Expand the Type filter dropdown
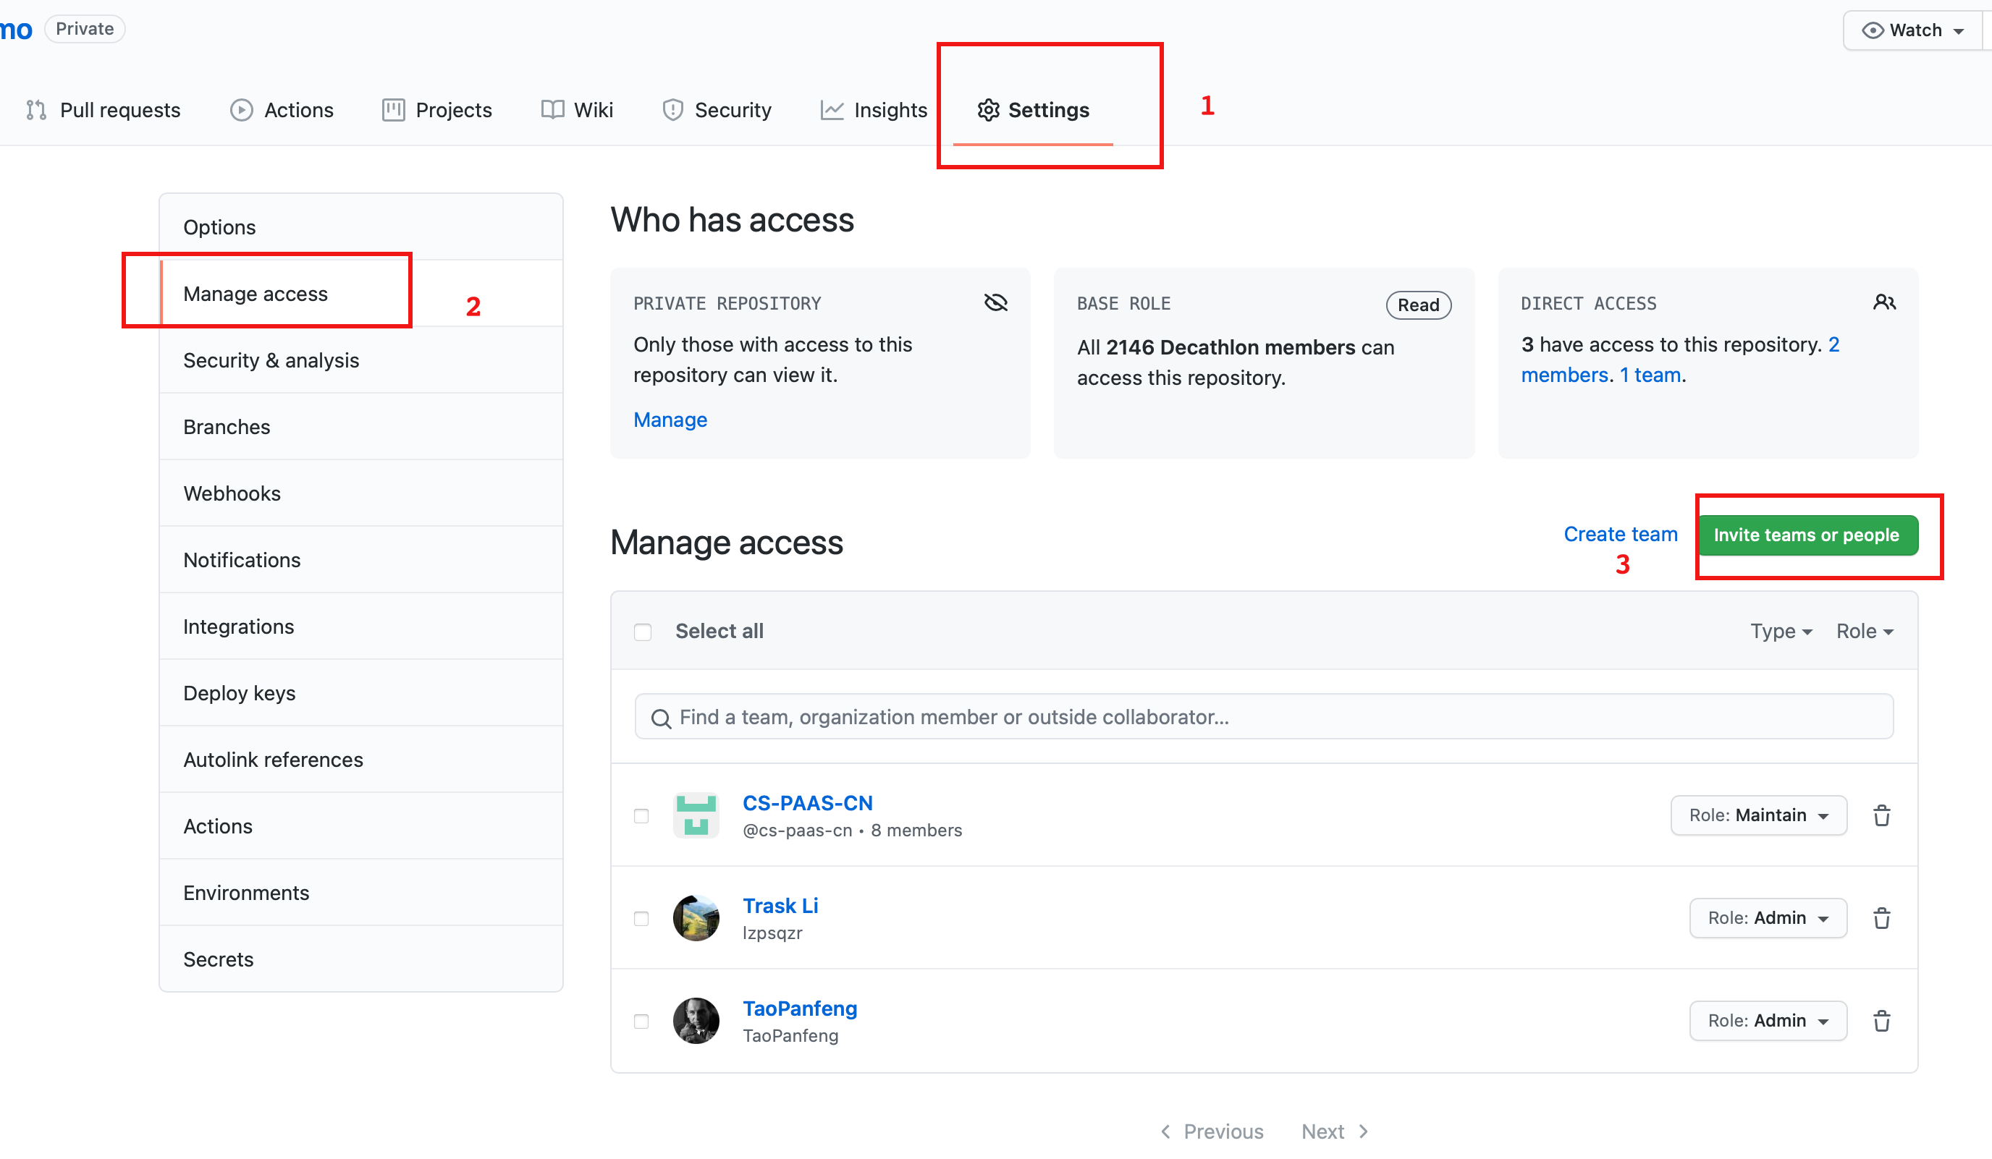The image size is (1992, 1159). click(x=1781, y=632)
